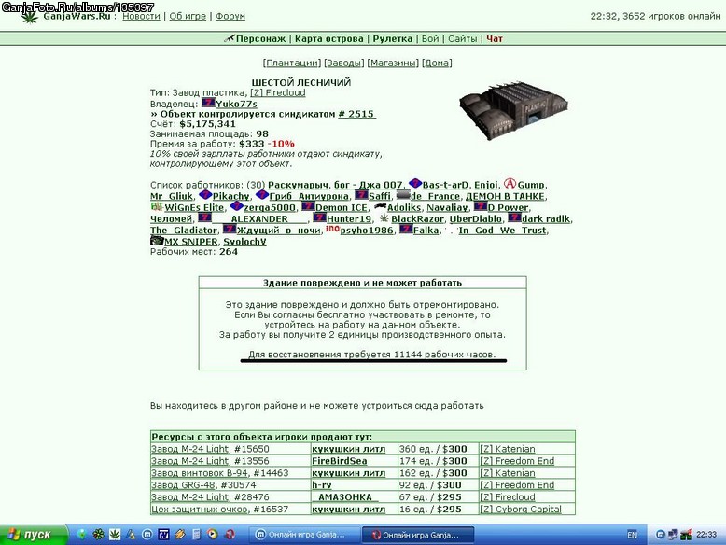Viewport: 726px width, 545px height.
Task: Click syndicate badge beside Saffi
Action: coord(361,195)
